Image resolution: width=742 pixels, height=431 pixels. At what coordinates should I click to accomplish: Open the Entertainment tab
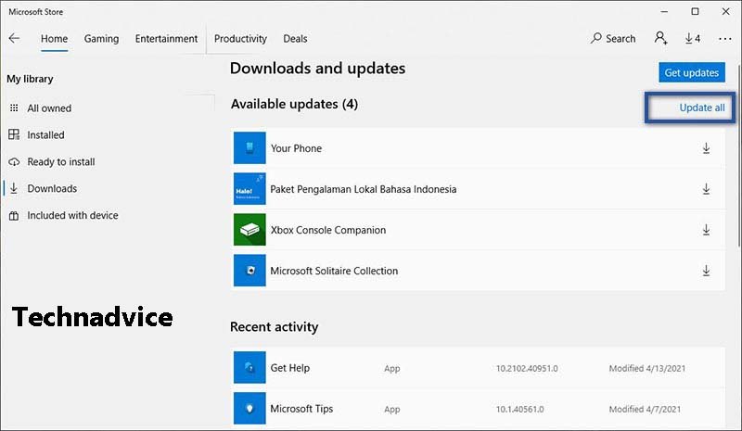coord(166,39)
